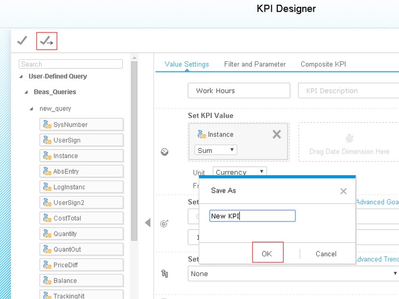399x299 pixels.
Task: Click the Save As checkmark-arrow icon
Action: tap(46, 41)
